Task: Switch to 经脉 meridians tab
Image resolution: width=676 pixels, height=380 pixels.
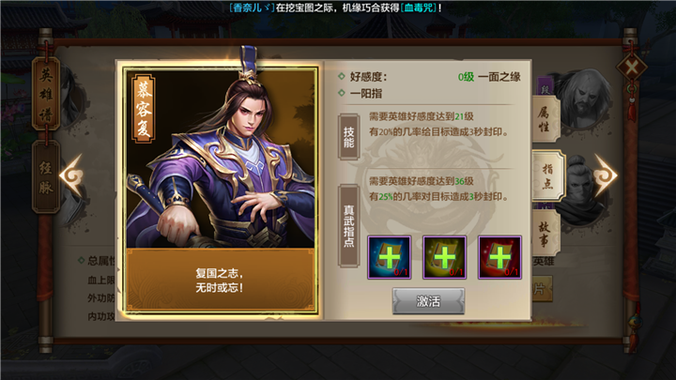Action: click(46, 176)
